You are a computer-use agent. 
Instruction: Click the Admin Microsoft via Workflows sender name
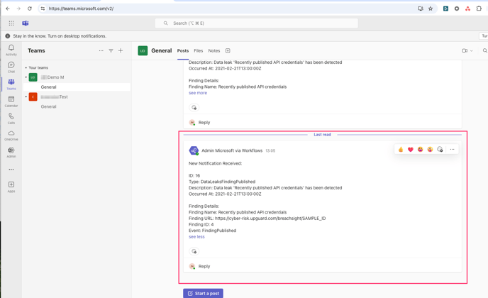232,150
